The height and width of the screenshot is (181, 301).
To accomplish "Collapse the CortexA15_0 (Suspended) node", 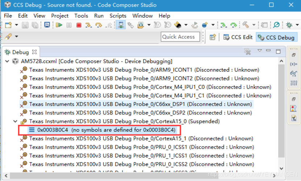I will point(15,121).
